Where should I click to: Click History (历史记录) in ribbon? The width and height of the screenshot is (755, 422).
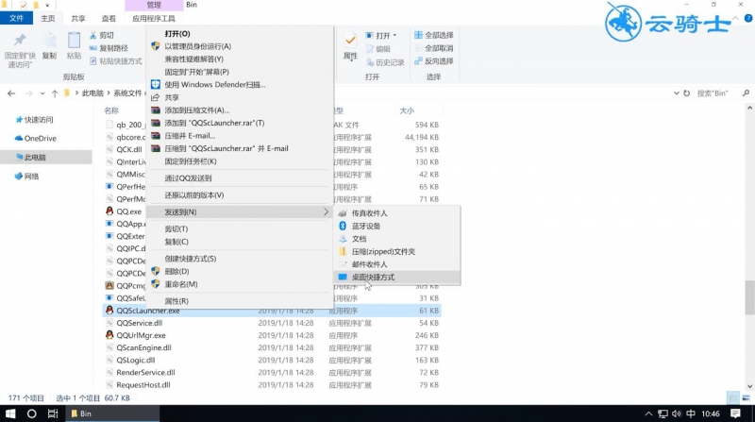coord(385,62)
